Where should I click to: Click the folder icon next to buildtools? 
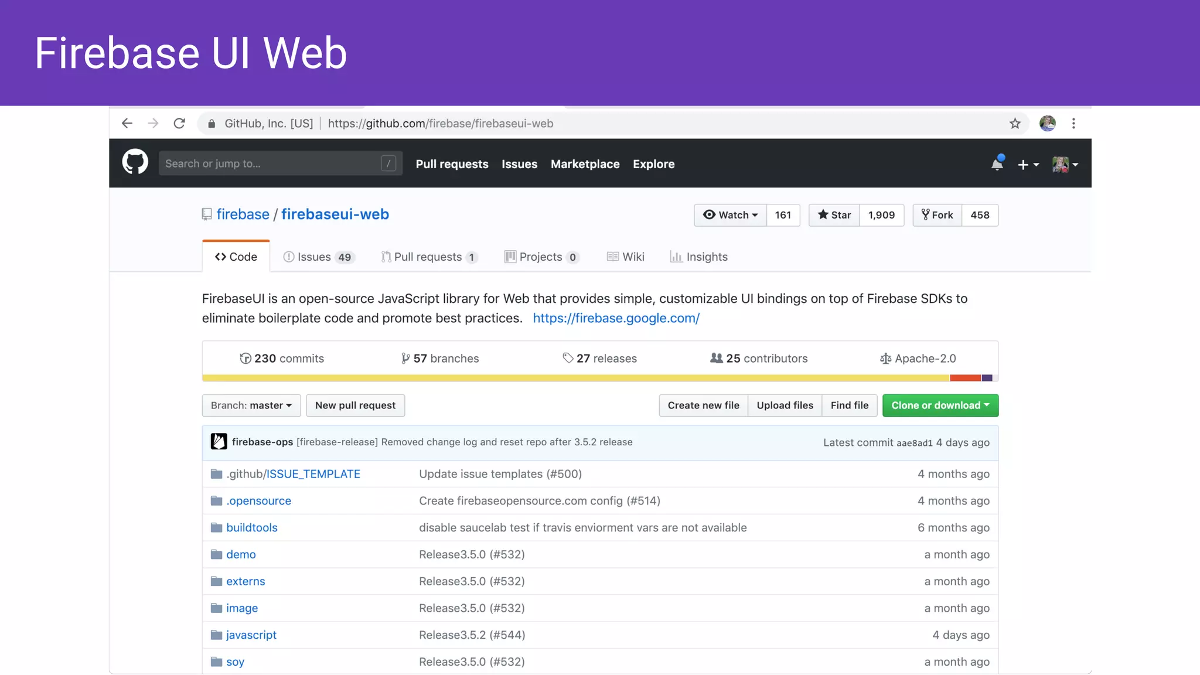pyautogui.click(x=216, y=527)
